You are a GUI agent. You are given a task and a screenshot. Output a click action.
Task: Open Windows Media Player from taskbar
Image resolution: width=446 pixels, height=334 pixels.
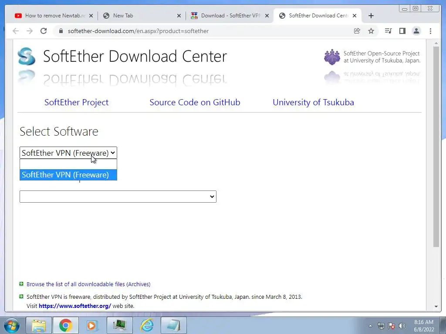click(92, 325)
